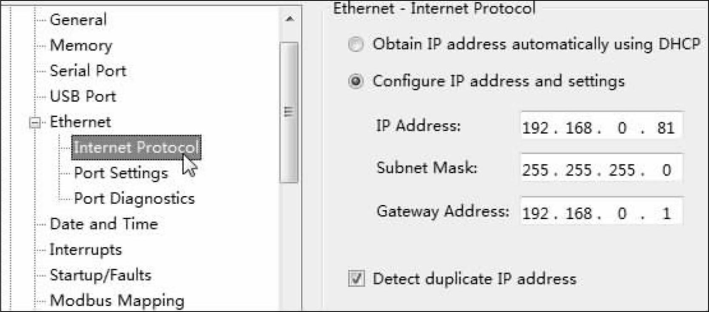Open the Modbus Mapping settings
This screenshot has height=312, width=709.
point(117,301)
